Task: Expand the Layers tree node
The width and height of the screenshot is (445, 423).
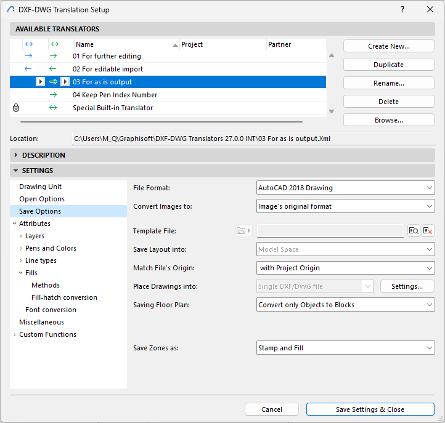Action: pyautogui.click(x=20, y=236)
